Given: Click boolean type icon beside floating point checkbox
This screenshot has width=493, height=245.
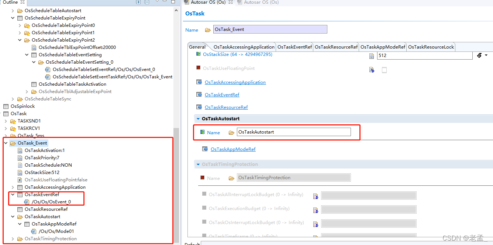Looking at the screenshot, I should click(x=372, y=70).
